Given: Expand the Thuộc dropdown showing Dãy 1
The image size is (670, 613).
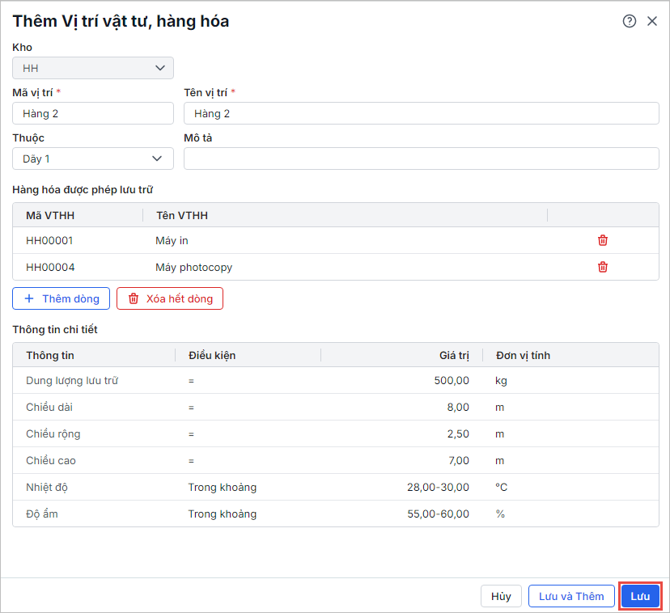Looking at the screenshot, I should (93, 159).
